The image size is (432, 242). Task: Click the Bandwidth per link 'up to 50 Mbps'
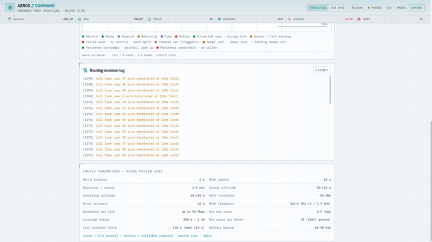[x=193, y=212]
